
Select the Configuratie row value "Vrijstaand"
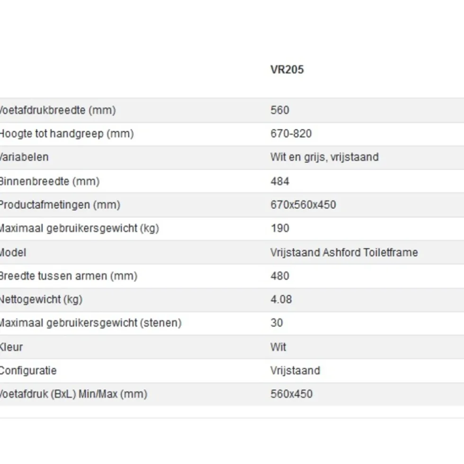click(x=295, y=370)
